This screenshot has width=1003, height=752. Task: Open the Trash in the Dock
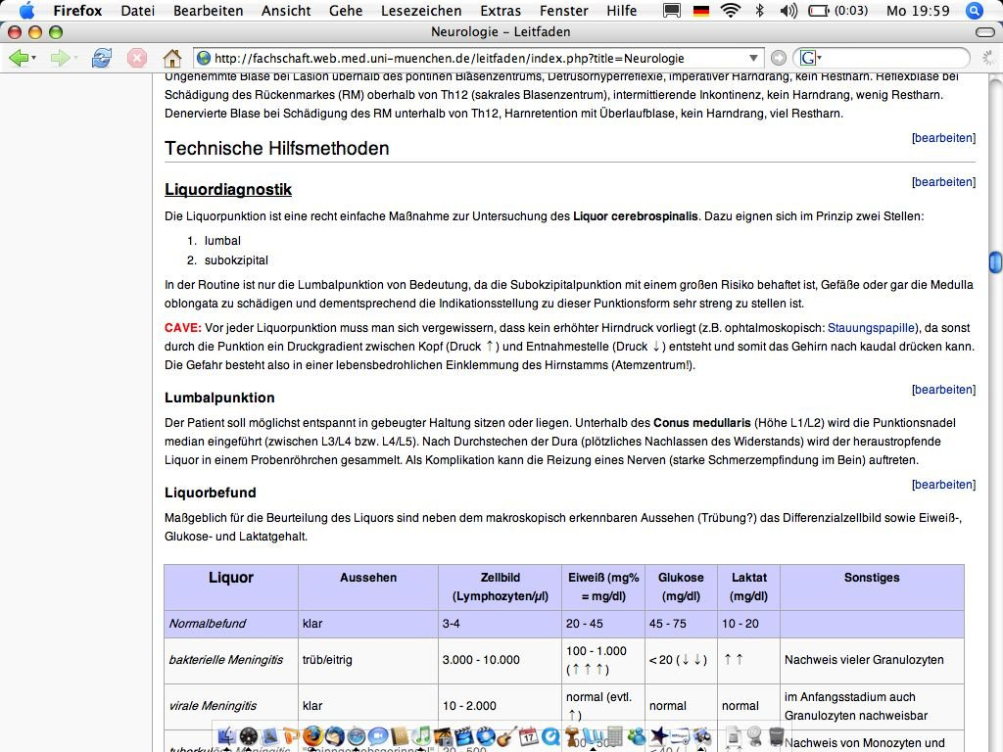[x=776, y=736]
